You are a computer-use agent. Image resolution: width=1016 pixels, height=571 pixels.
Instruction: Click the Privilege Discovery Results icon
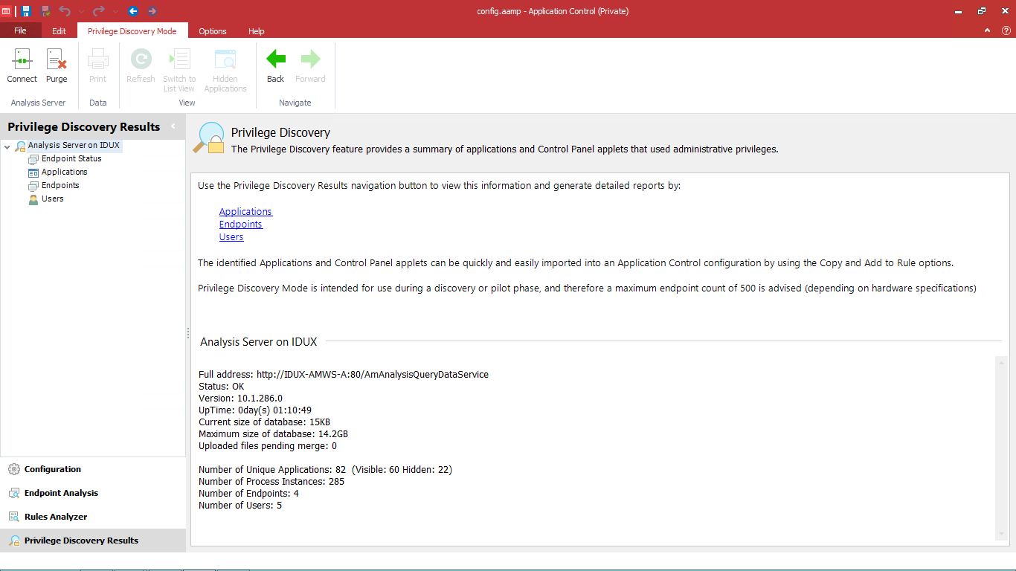click(14, 541)
